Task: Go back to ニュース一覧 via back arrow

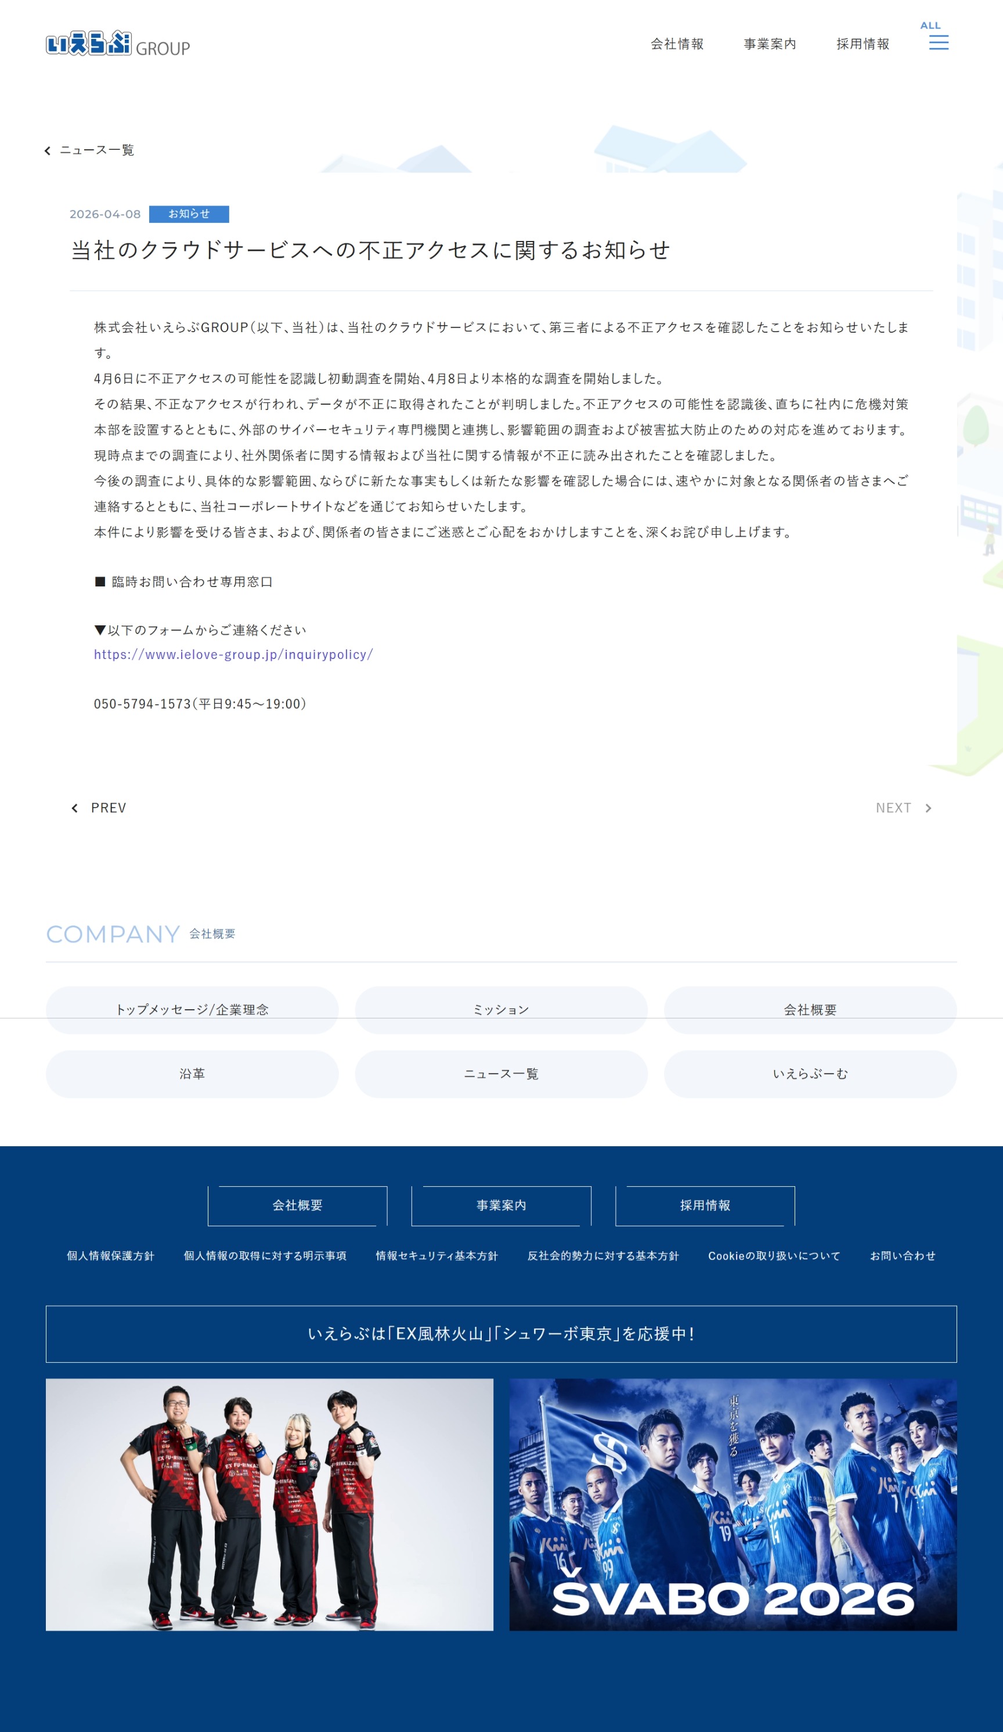Action: [x=90, y=150]
